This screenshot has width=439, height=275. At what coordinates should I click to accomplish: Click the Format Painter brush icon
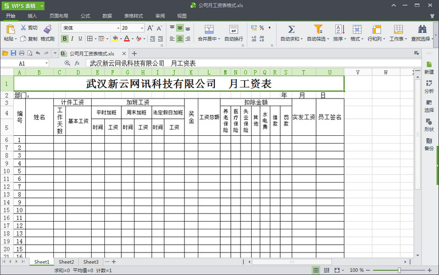tap(47, 29)
